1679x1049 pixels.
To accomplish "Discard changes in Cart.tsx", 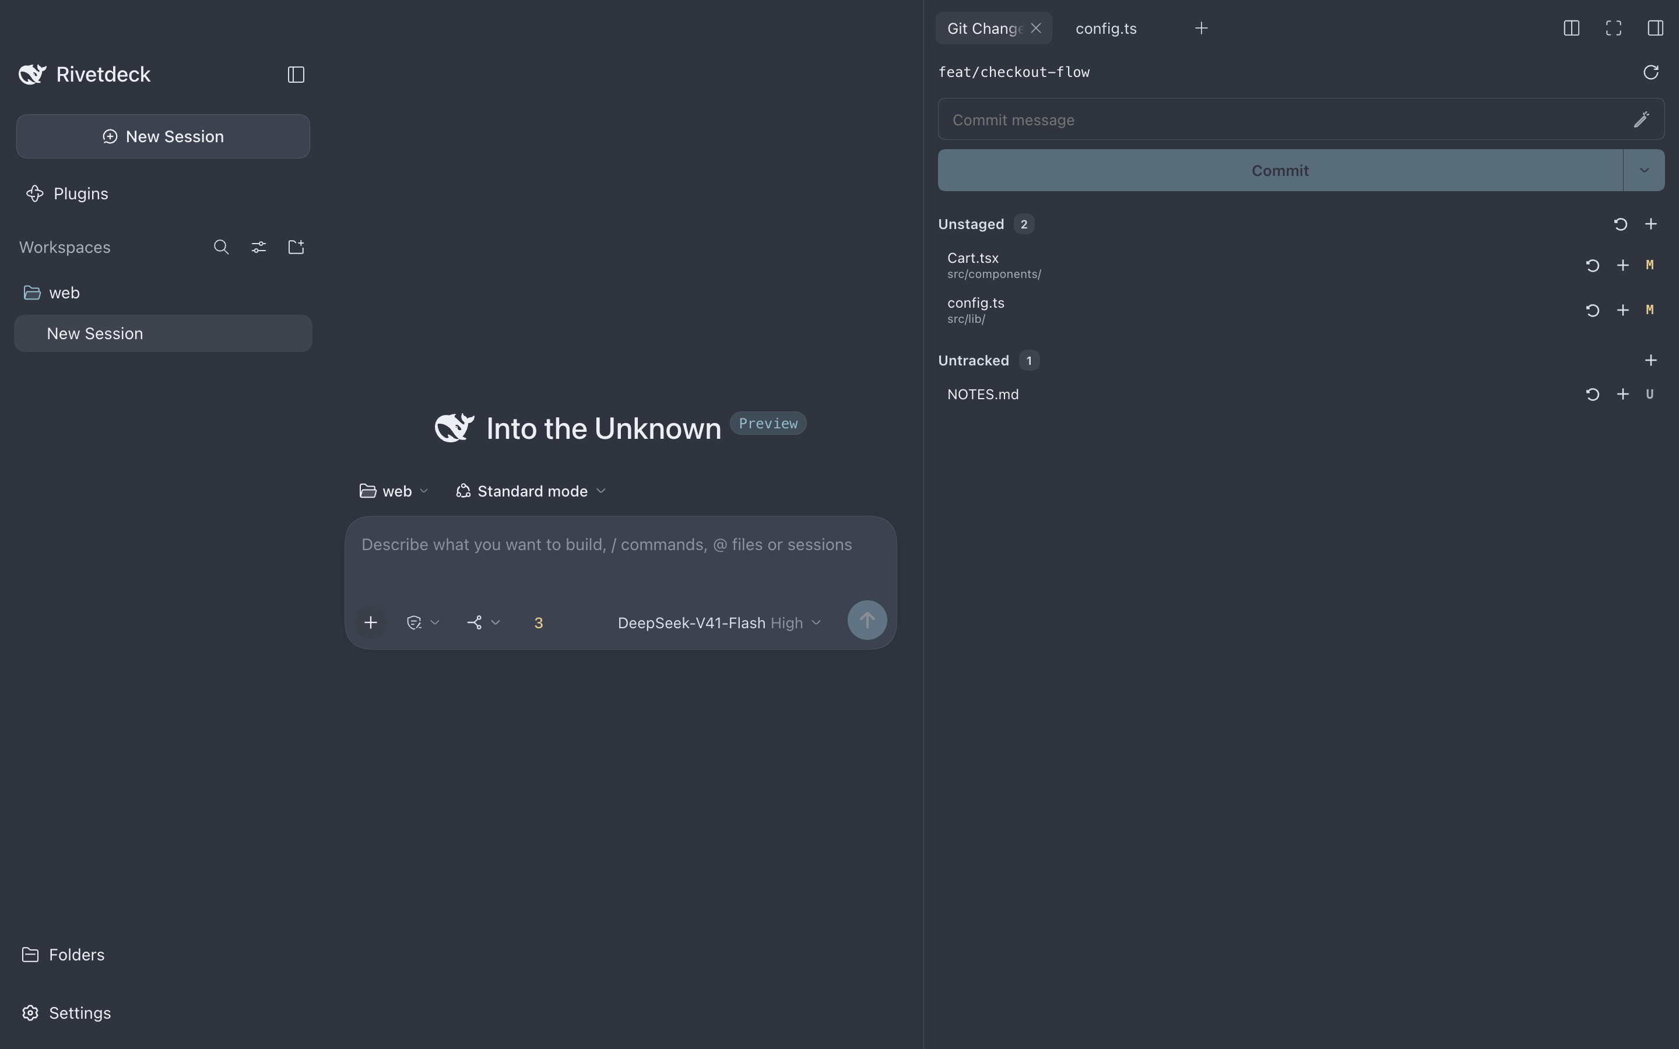I will 1593,265.
